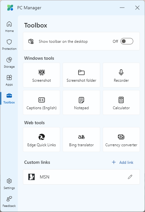The height and width of the screenshot is (212, 145).
Task: Open the Feedback page
Action: 9,202
